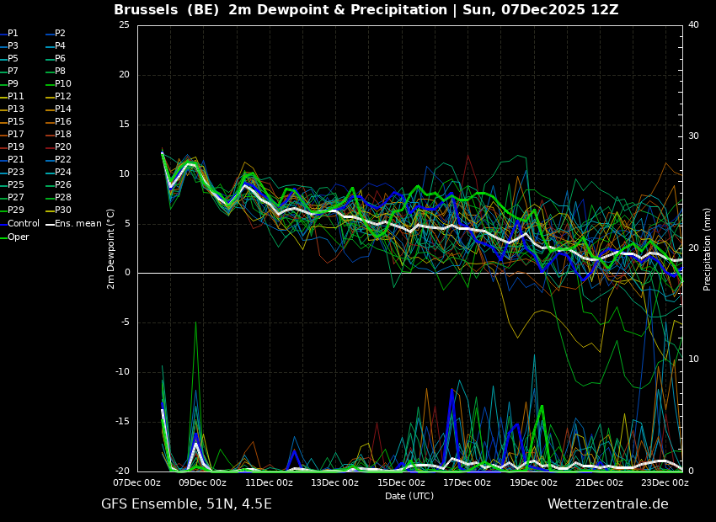Click the 09Dec 00z date tick
716x522 pixels.
[x=202, y=482]
